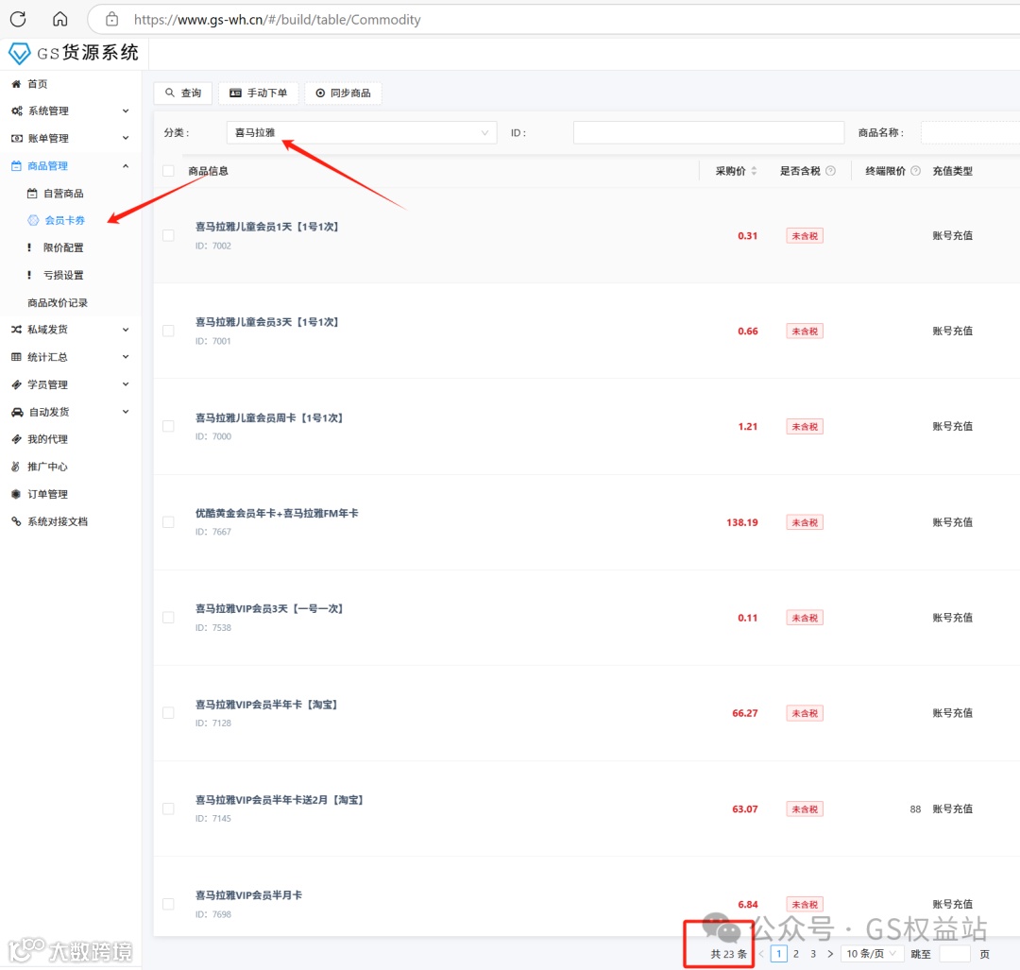1020x970 pixels.
Task: Click the 系统管理 gears icon
Action: [x=17, y=111]
